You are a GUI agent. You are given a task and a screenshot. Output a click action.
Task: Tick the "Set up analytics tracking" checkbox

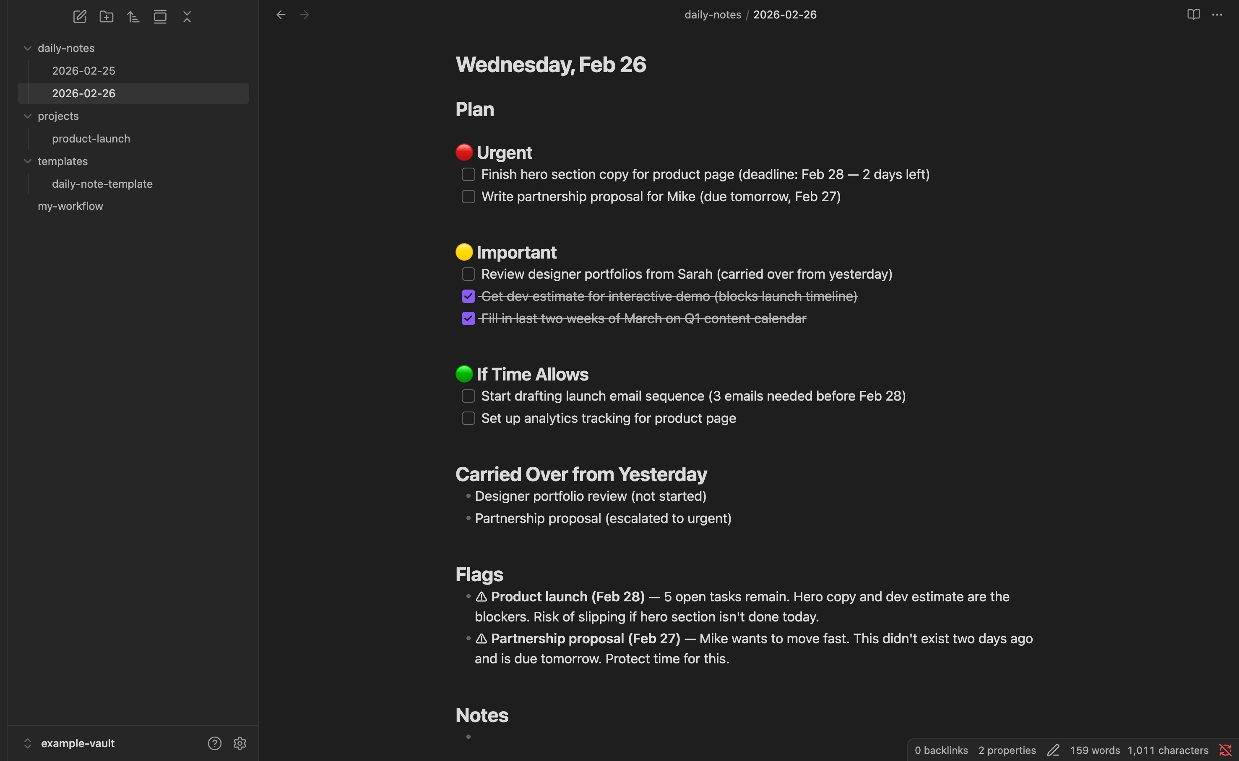[469, 418]
